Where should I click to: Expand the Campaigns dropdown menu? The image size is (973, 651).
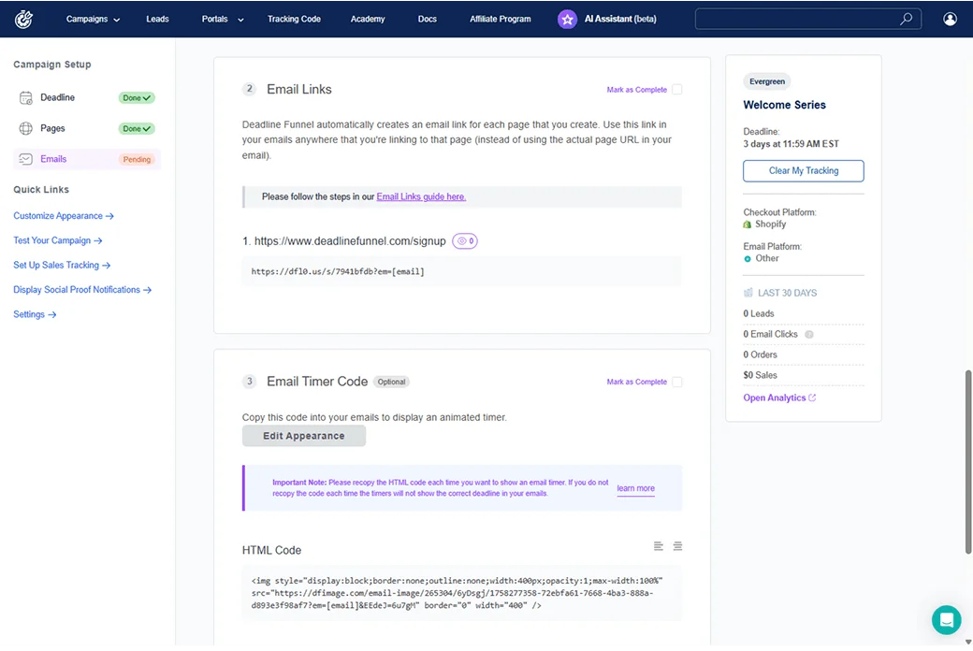pyautogui.click(x=93, y=20)
